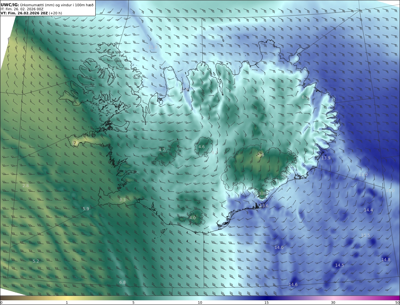Click the 5.2 value label
The height and width of the screenshot is (305, 400).
pos(36,261)
